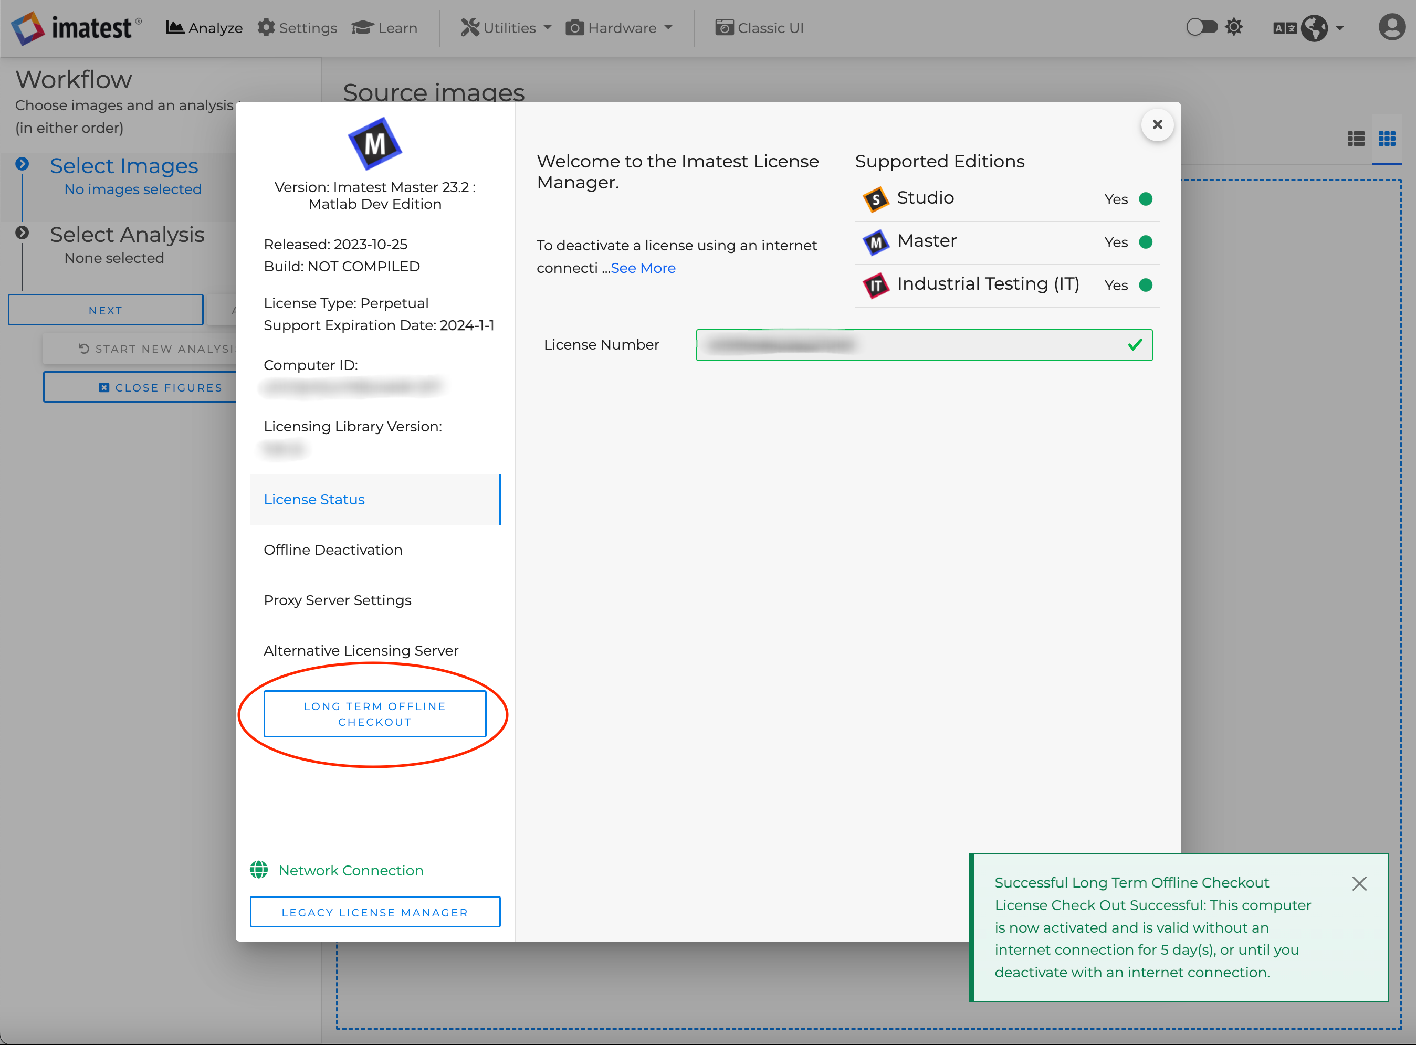Image resolution: width=1416 pixels, height=1045 pixels.
Task: Open the user account icon
Action: coord(1392,27)
